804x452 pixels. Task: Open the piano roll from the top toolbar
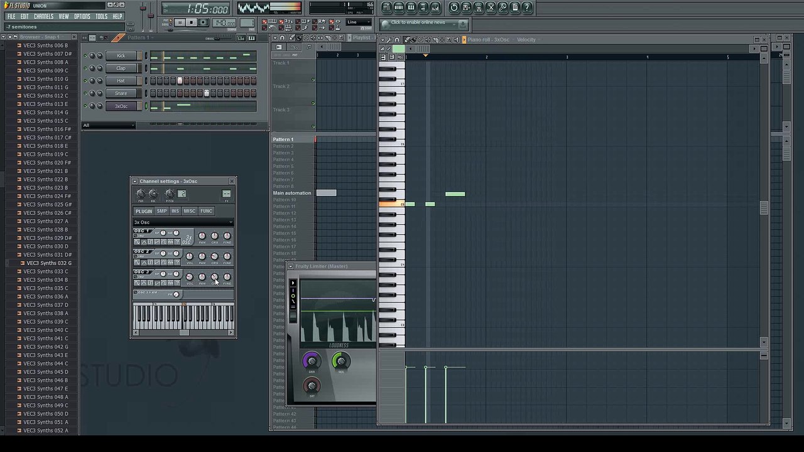coord(411,8)
